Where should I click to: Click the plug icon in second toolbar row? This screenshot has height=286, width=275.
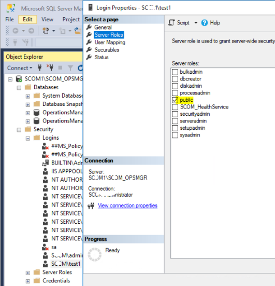click(x=15, y=43)
